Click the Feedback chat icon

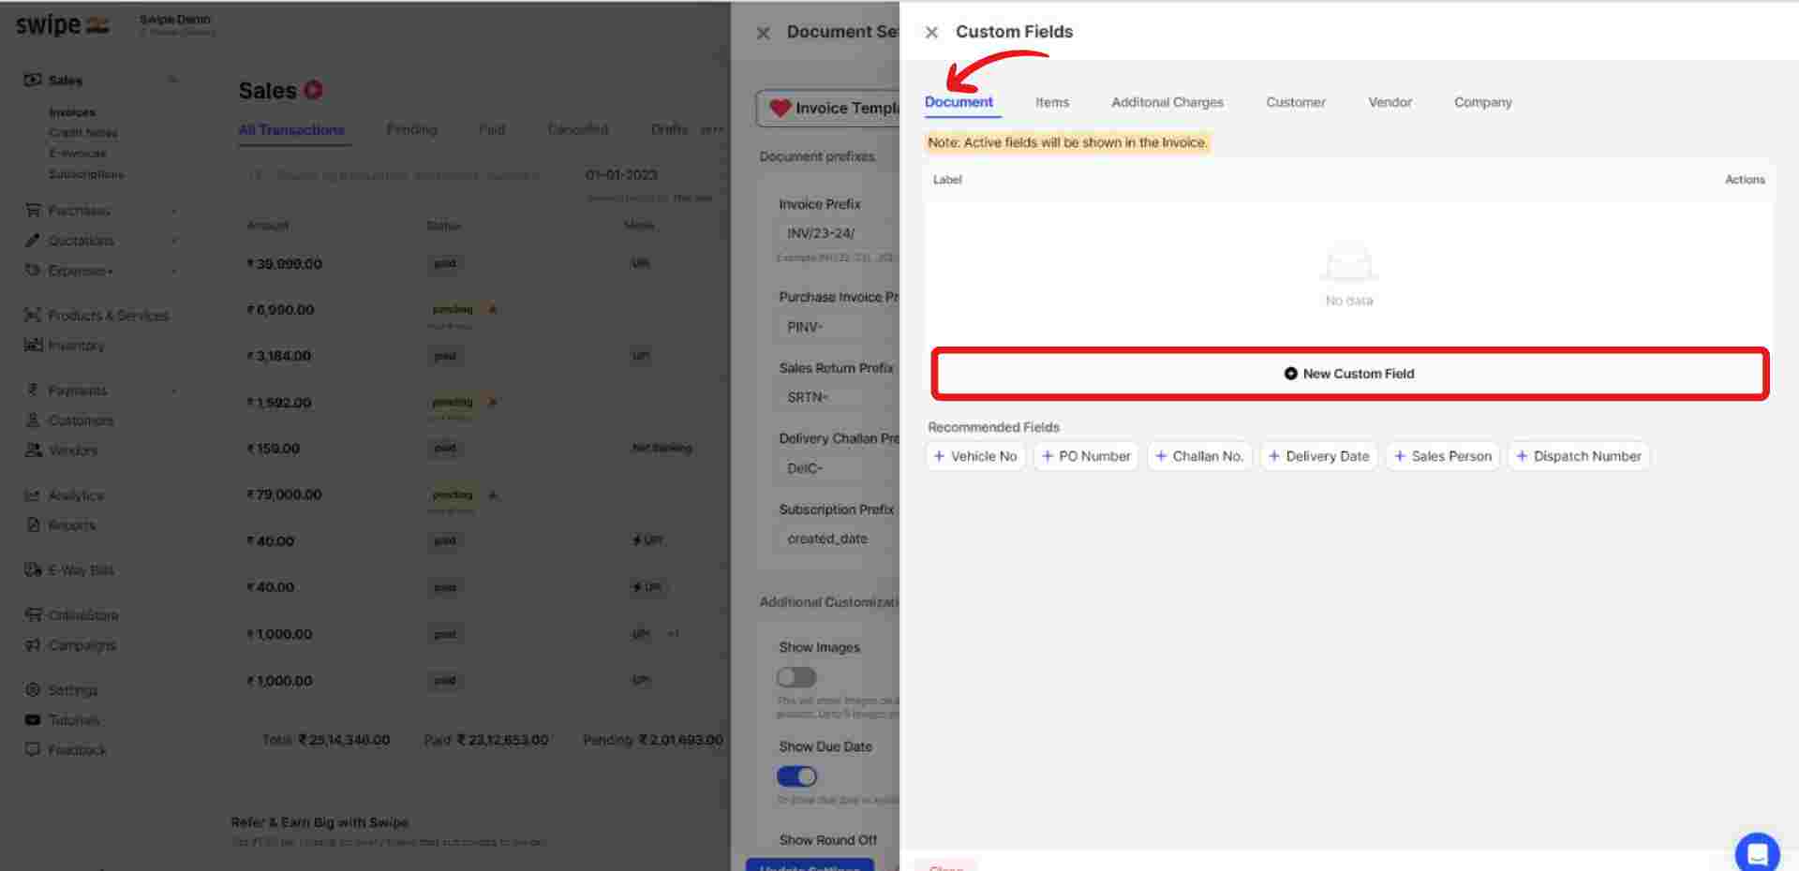[33, 750]
